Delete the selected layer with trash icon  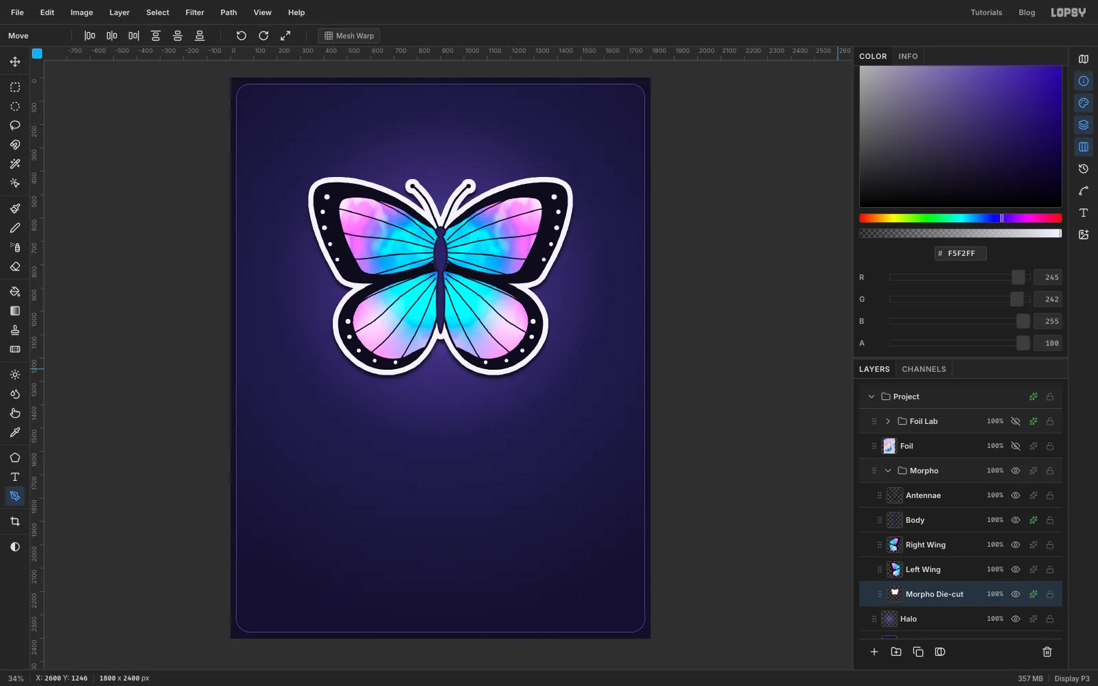(1047, 652)
